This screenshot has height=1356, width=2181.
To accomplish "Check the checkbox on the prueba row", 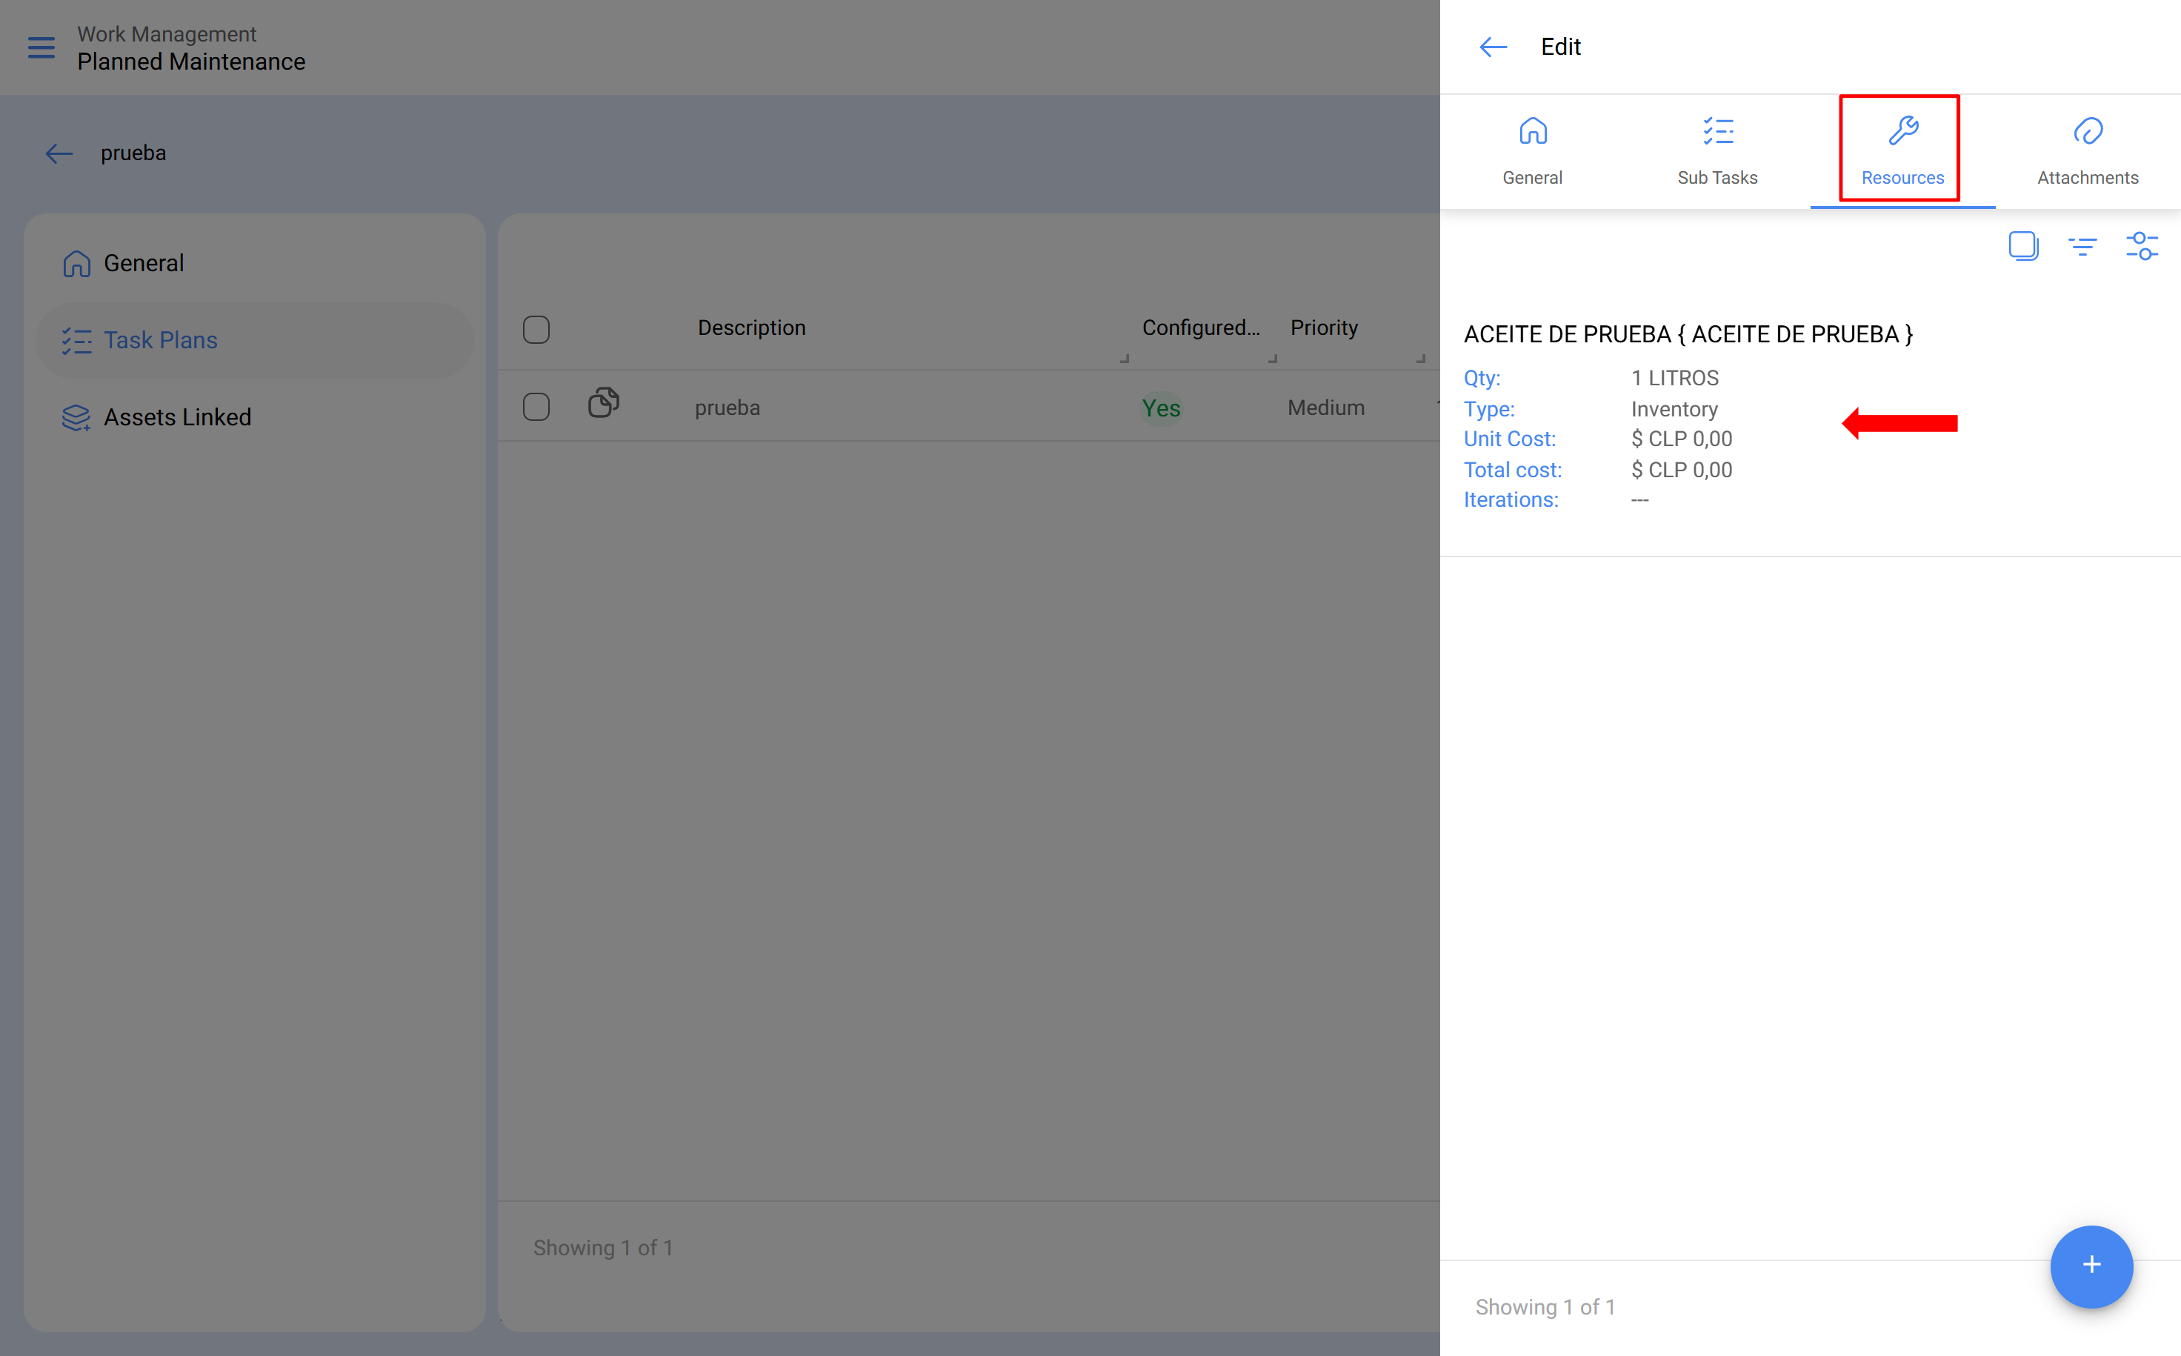I will click(536, 406).
